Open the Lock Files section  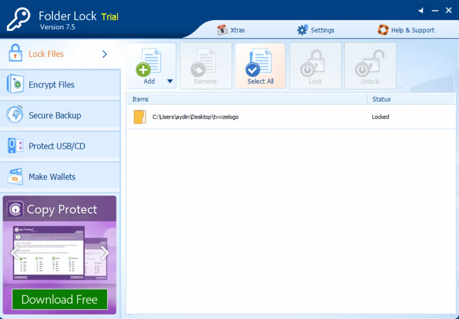(x=46, y=54)
